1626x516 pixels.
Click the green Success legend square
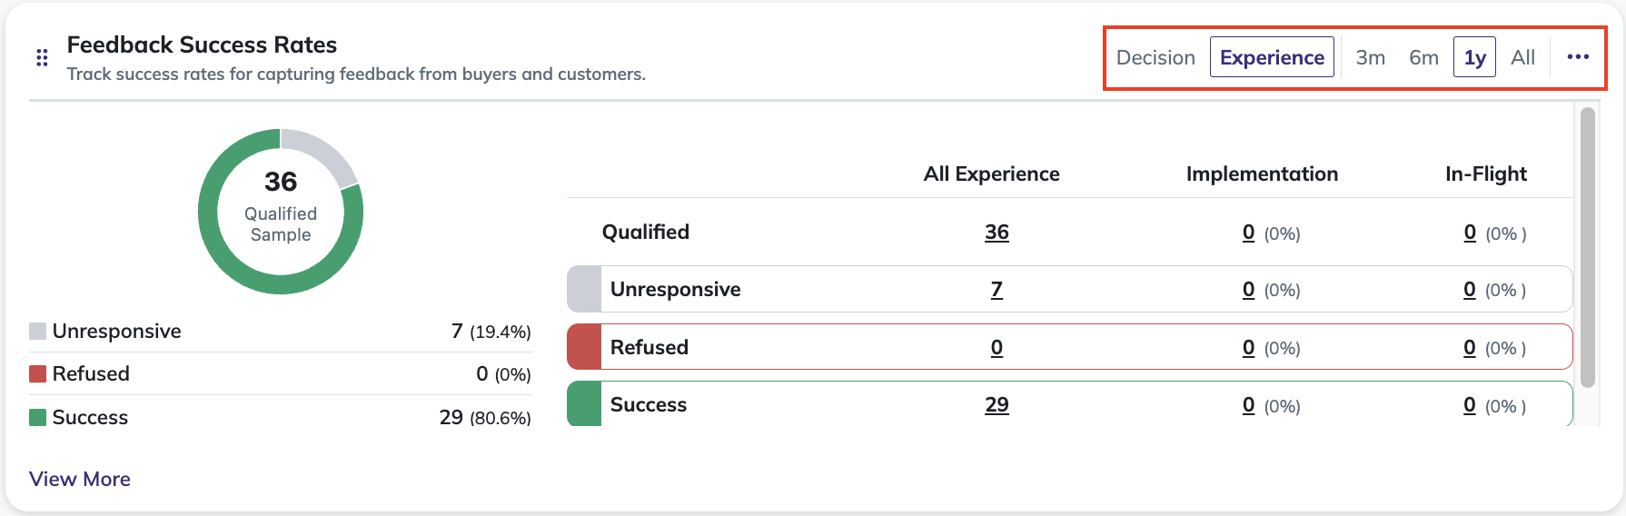(x=37, y=417)
